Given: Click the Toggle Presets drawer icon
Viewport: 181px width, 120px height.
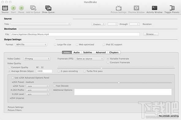Looking at the screenshot, I should tap(172, 8).
